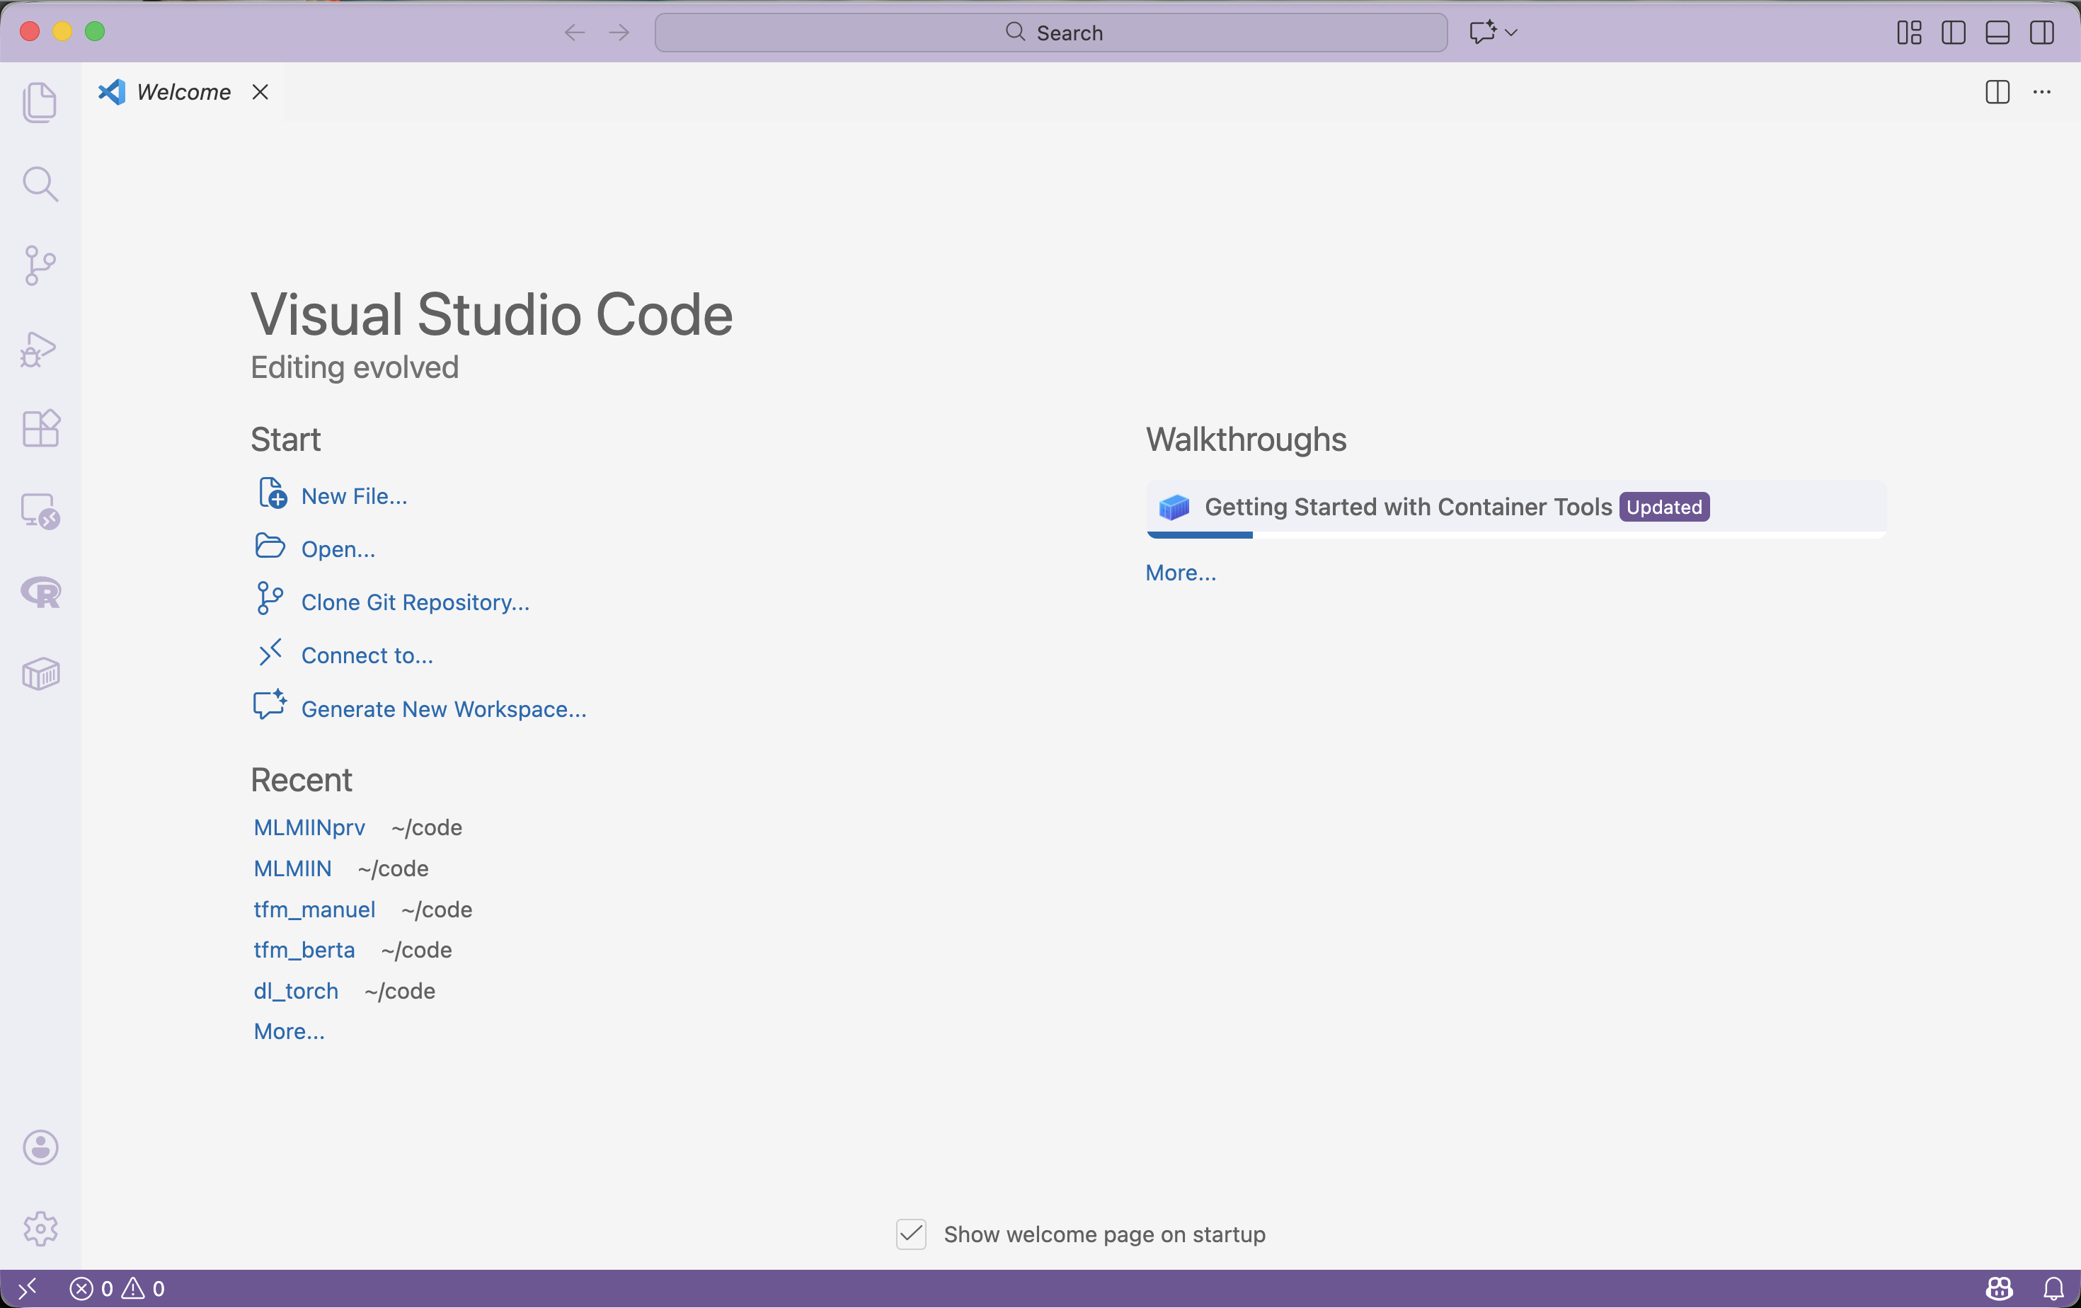Open the Source Control view

40,265
